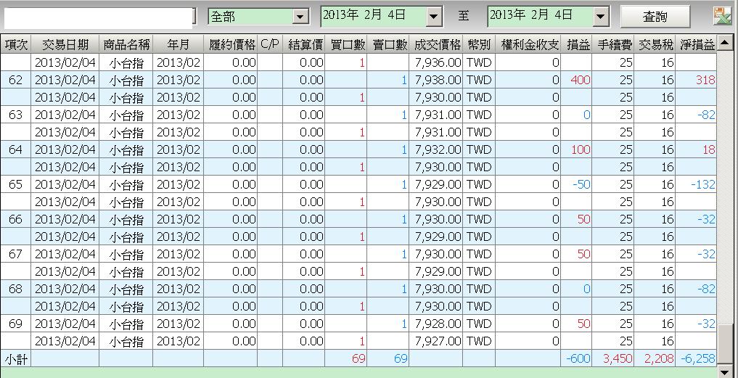Viewport: 738px width, 378px height.
Task: Click the C/P column header
Action: 270,44
